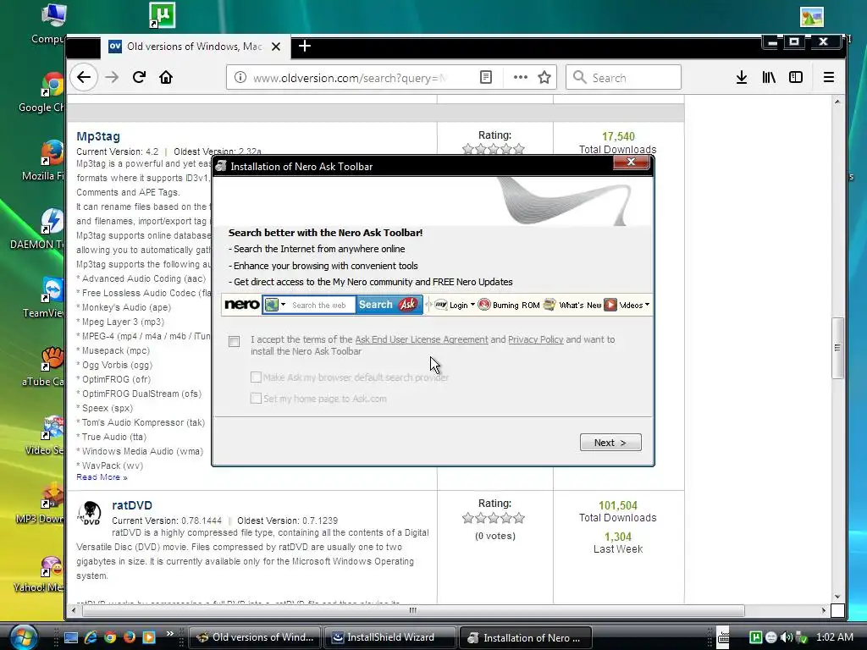Reload the oldversion.com page

(139, 77)
